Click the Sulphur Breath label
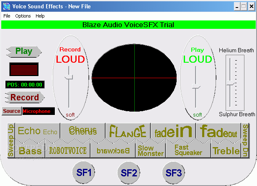257x186 pixels. pos(237,114)
